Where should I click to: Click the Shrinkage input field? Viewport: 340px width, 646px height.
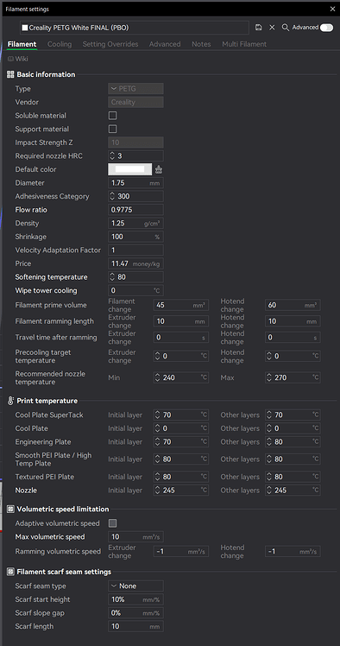point(135,237)
